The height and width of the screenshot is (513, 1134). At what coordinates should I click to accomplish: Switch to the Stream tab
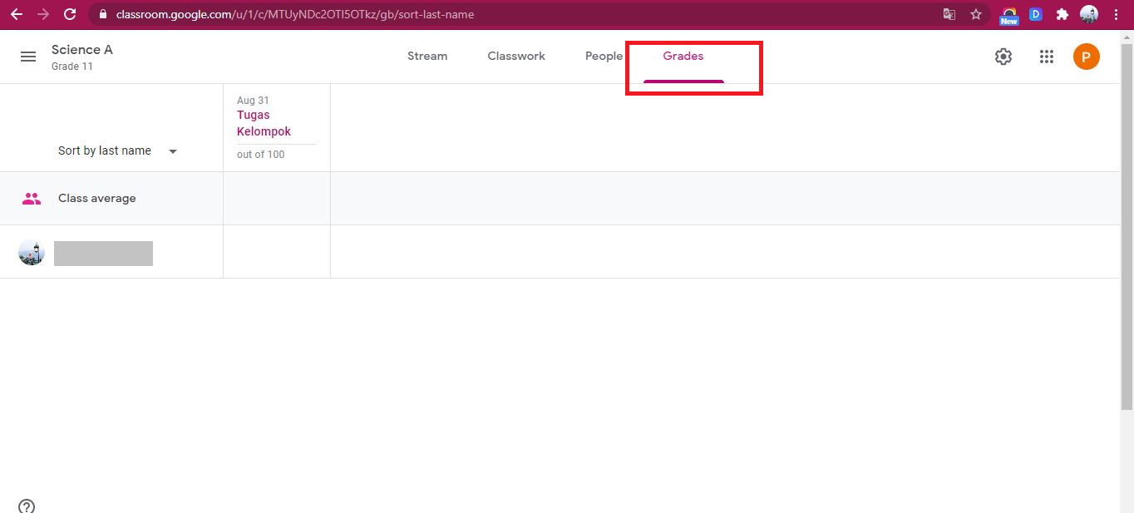tap(427, 57)
